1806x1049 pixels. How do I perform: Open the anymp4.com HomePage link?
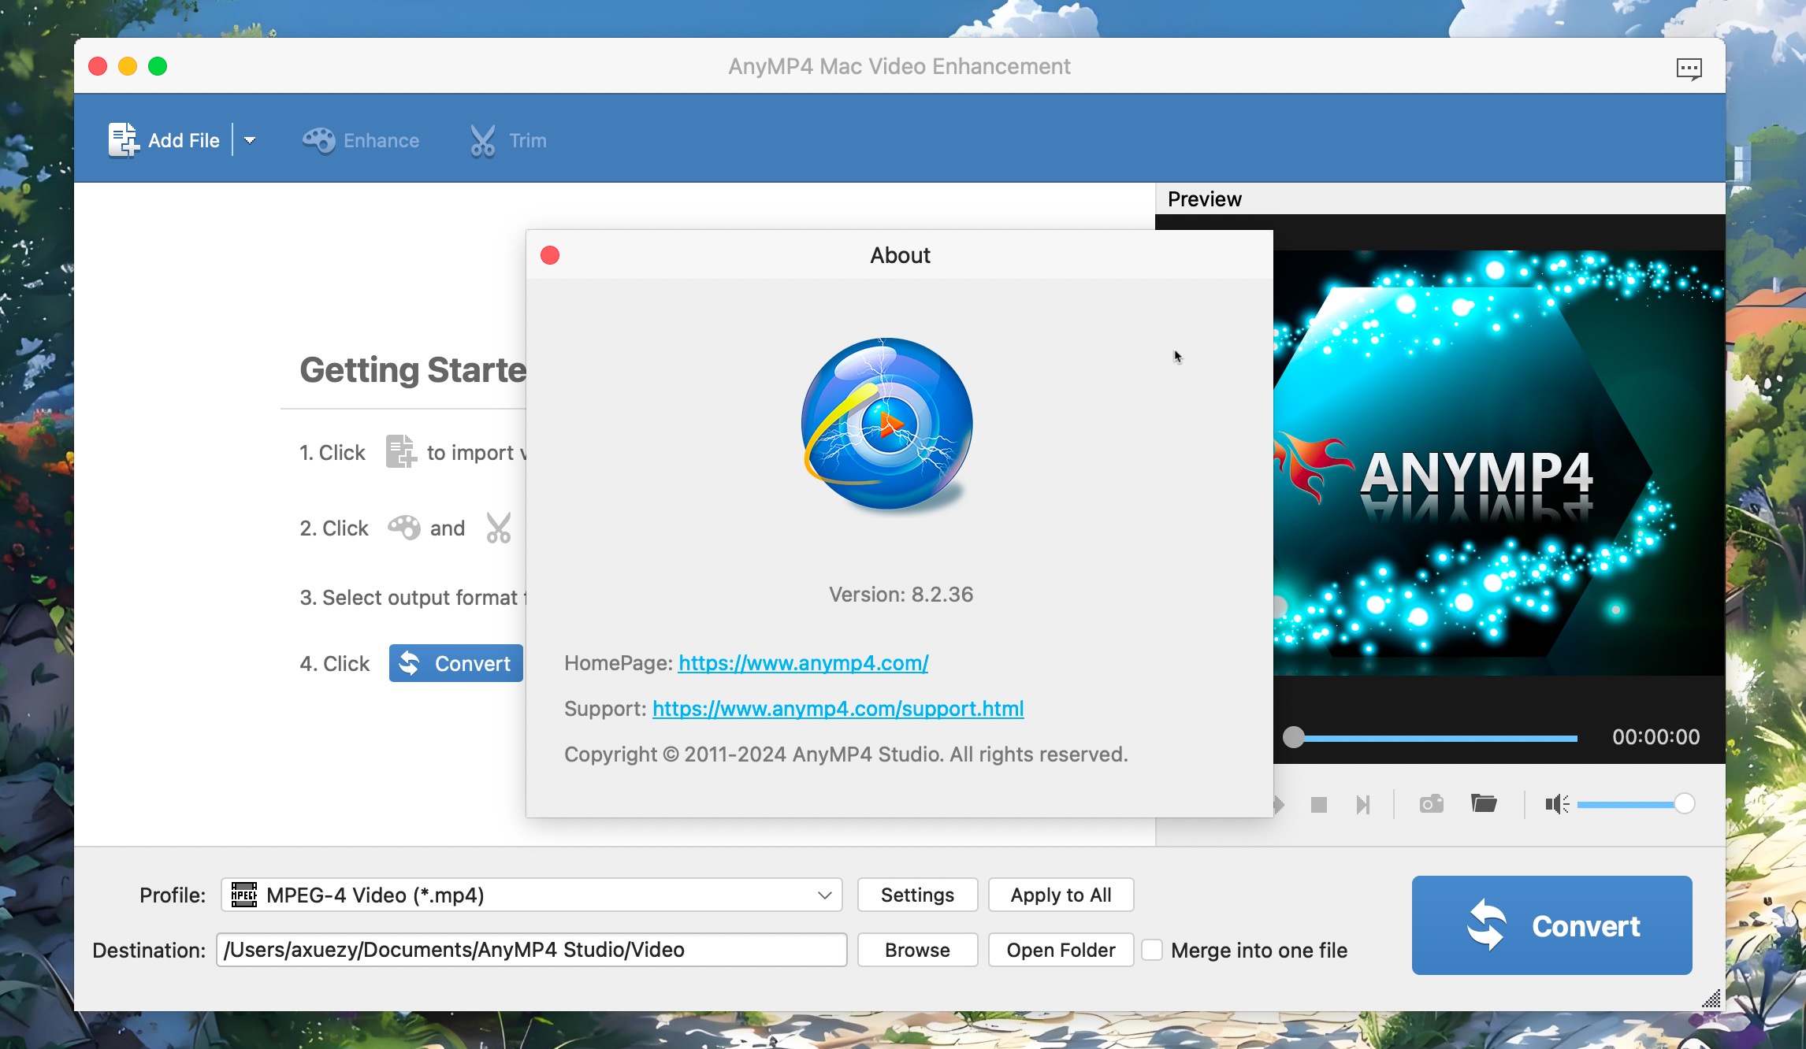pyautogui.click(x=803, y=663)
